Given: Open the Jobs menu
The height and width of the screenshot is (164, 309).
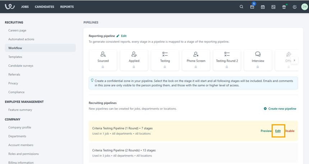Looking at the screenshot, I should 25,7.
